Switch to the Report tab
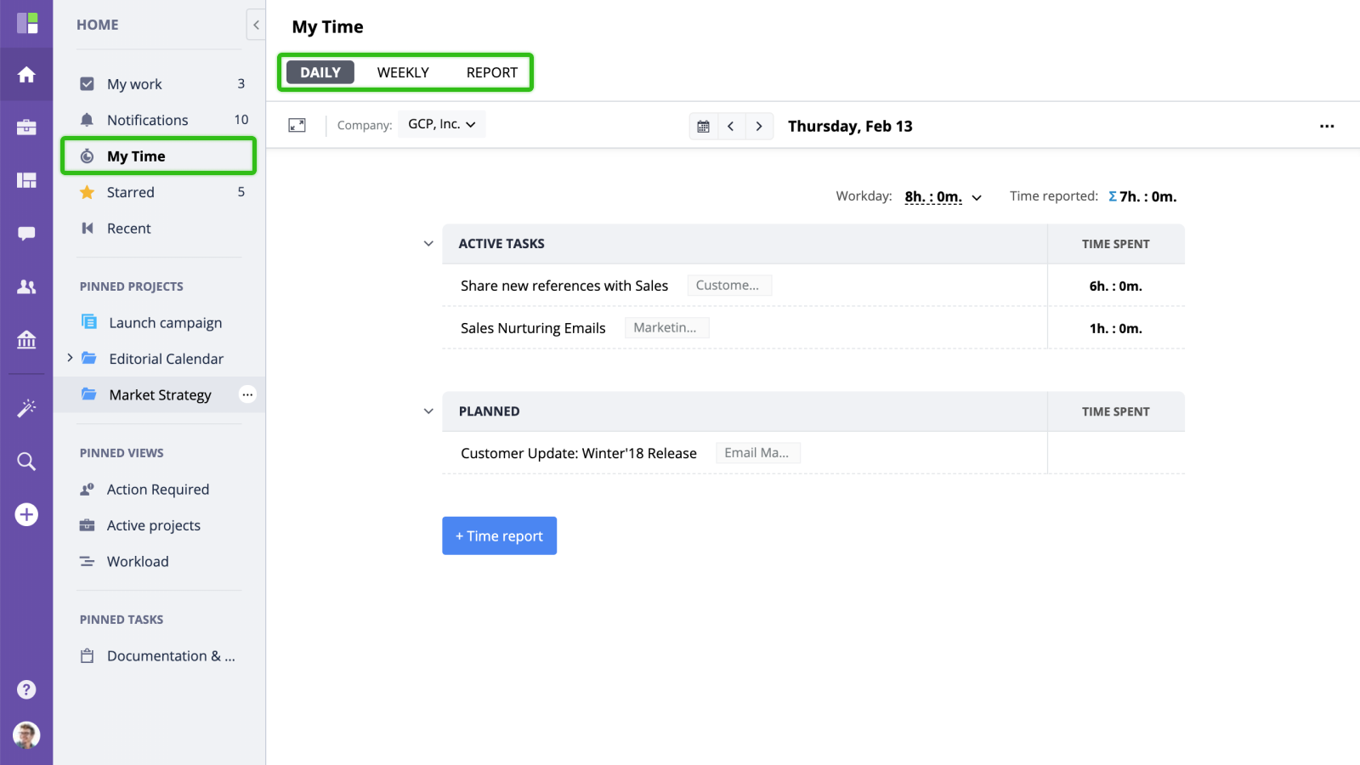 point(491,72)
